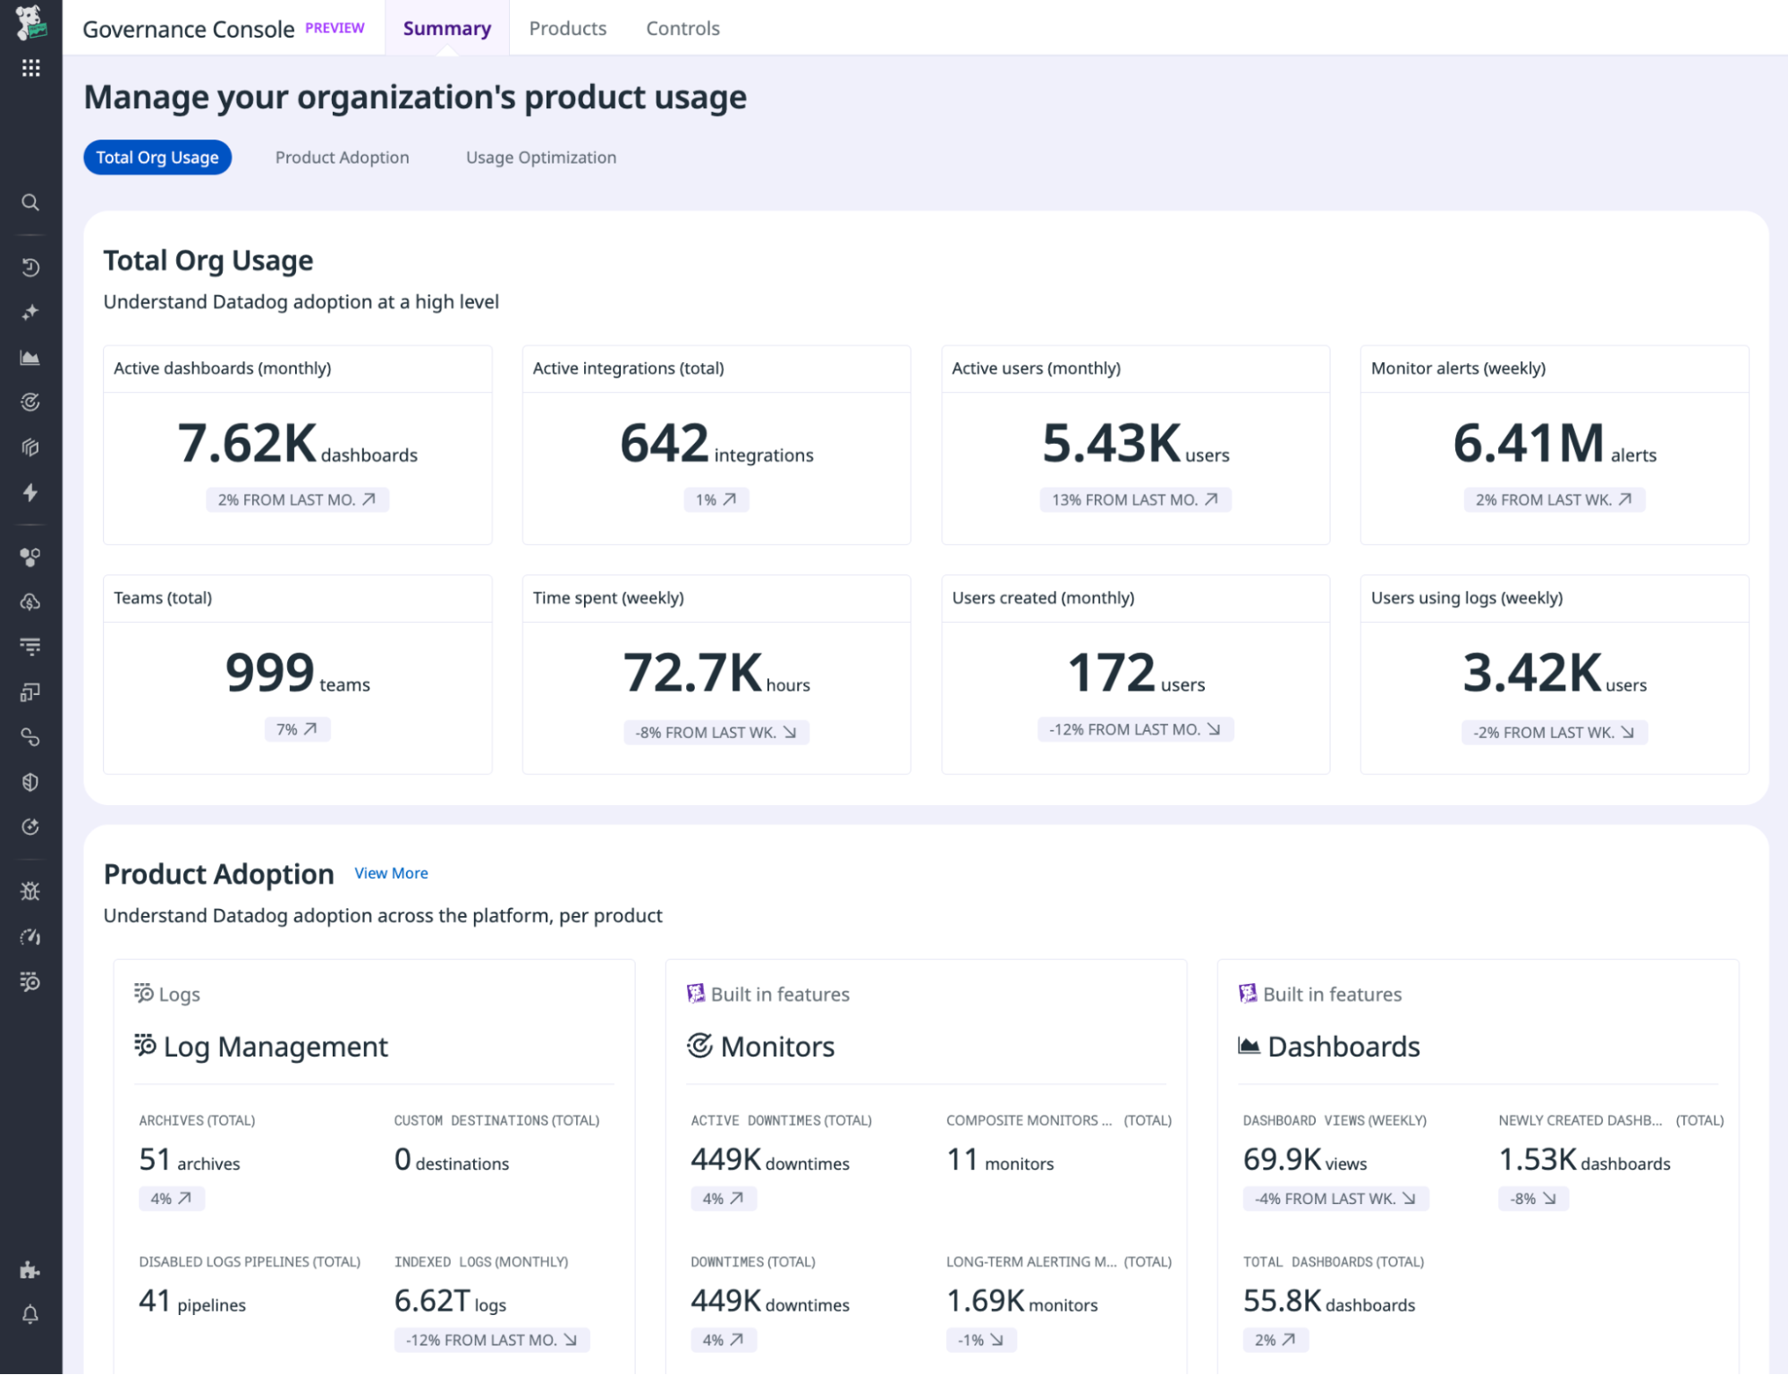
Task: Click the Datadog logo in sidebar
Action: pos(30,21)
